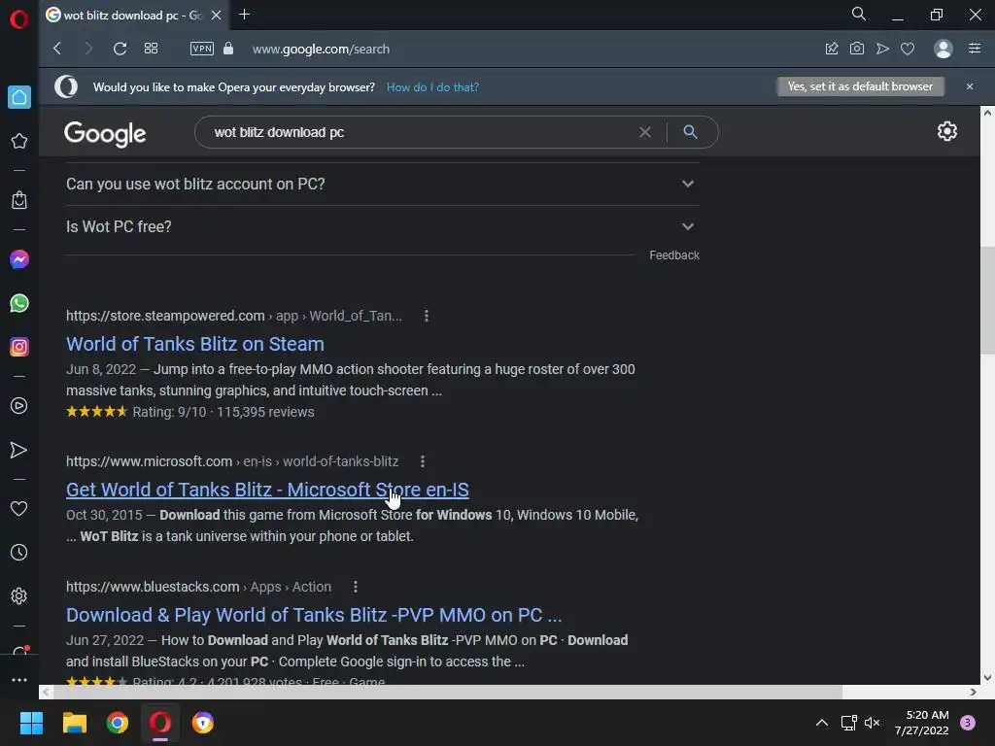Screen dimensions: 995x746
Task: Open options for bluestacks.com result
Action: coord(356,587)
